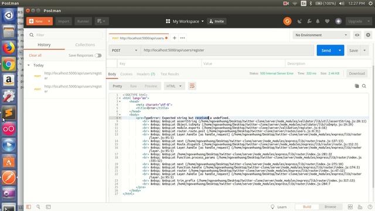Image resolution: width=375 pixels, height=211 pixels.
Task: Open the POST method dropdown
Action: tap(125, 50)
